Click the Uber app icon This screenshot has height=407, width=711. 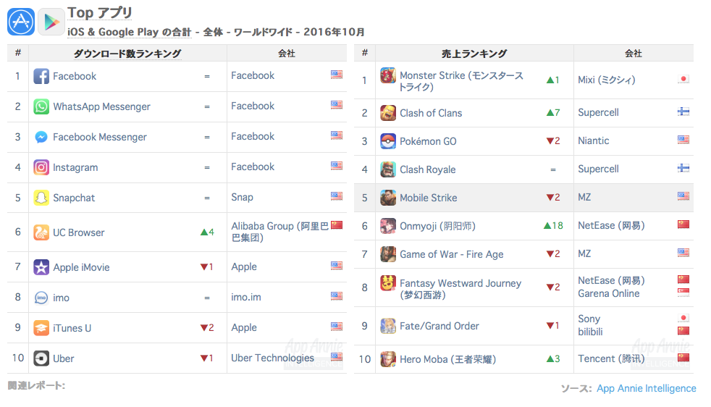41,358
